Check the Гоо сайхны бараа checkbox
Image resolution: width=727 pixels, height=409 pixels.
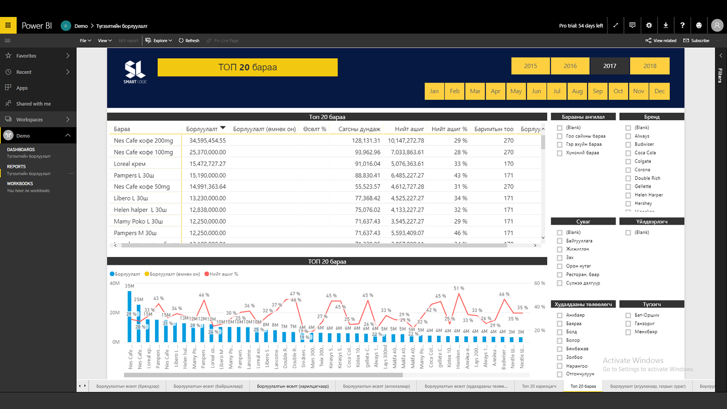pos(560,136)
